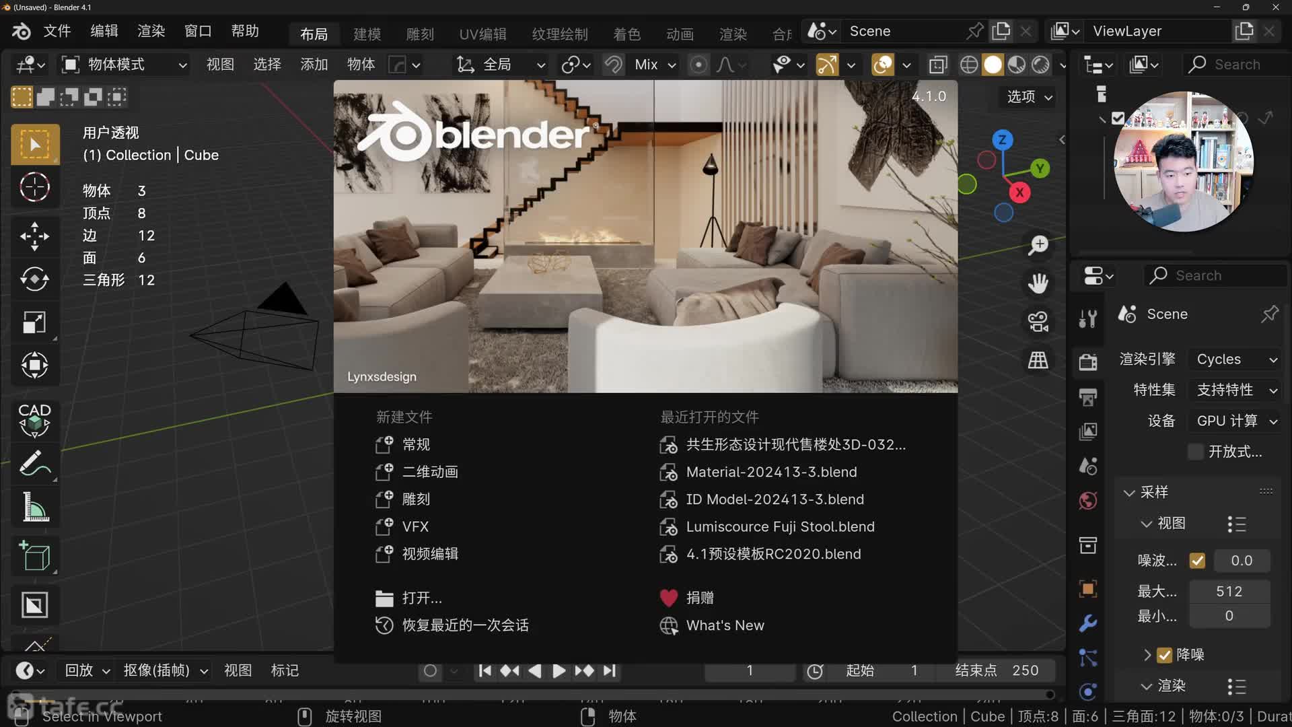Open the 物体模式 mode dropdown

[x=124, y=64]
